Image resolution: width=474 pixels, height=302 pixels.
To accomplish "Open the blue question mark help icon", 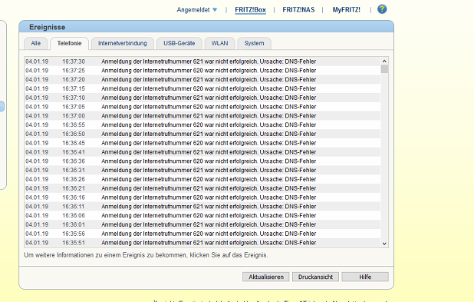I will click(382, 9).
